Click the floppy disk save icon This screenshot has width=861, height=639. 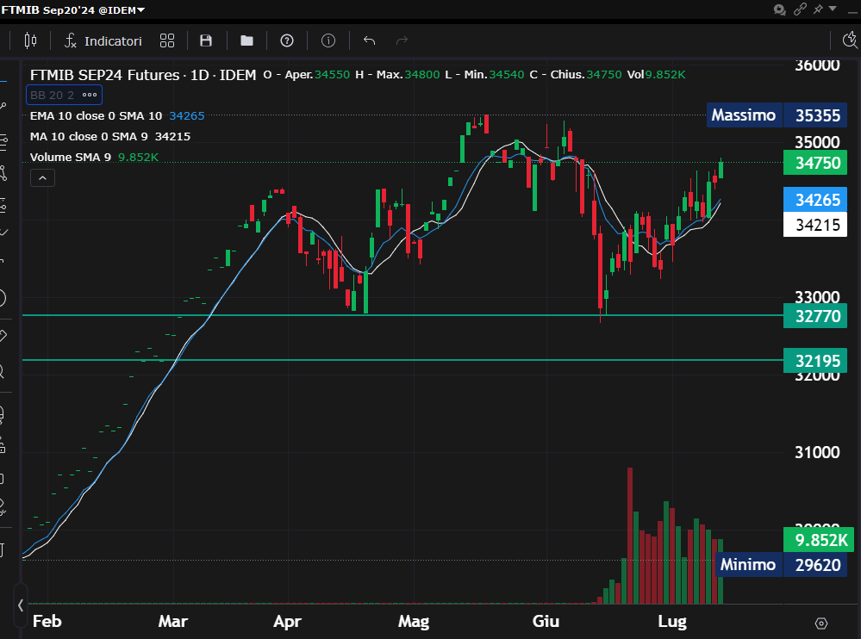[x=206, y=40]
